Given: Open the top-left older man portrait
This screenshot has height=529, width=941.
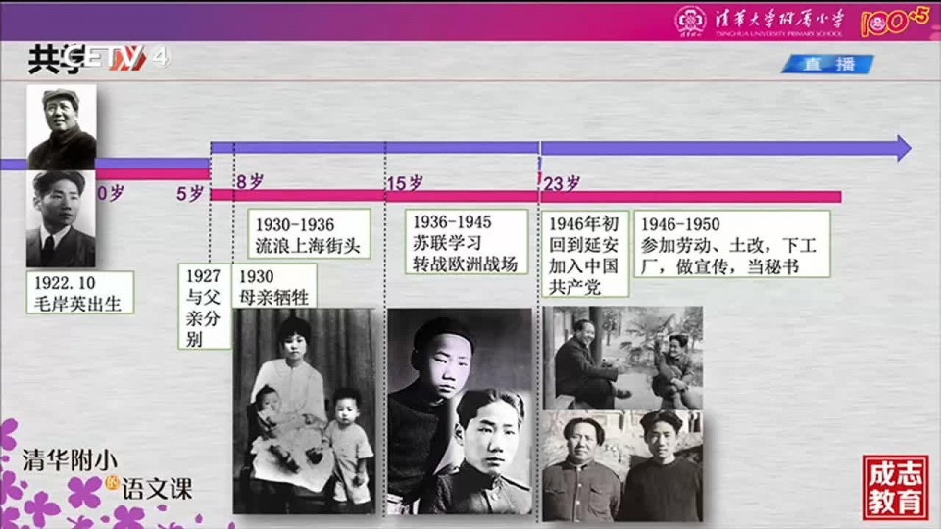Looking at the screenshot, I should tap(62, 126).
